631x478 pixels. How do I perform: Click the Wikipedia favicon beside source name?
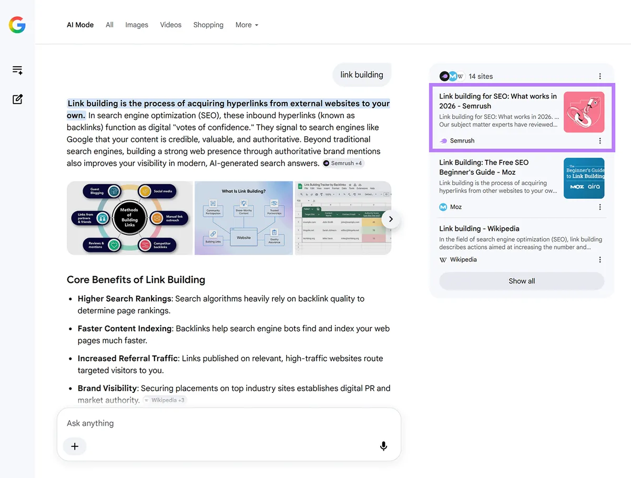[443, 260]
